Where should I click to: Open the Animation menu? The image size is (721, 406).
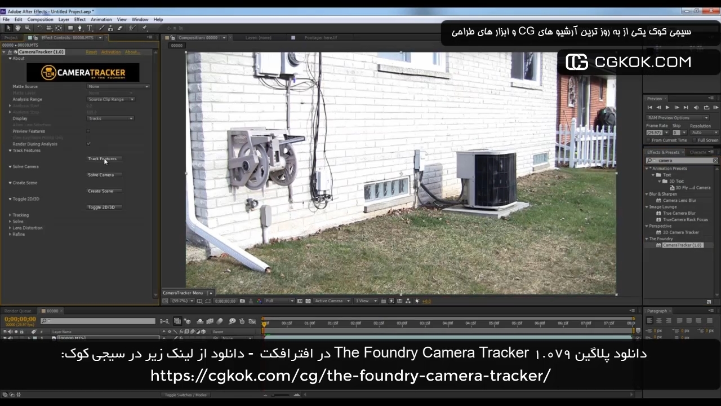point(101,19)
